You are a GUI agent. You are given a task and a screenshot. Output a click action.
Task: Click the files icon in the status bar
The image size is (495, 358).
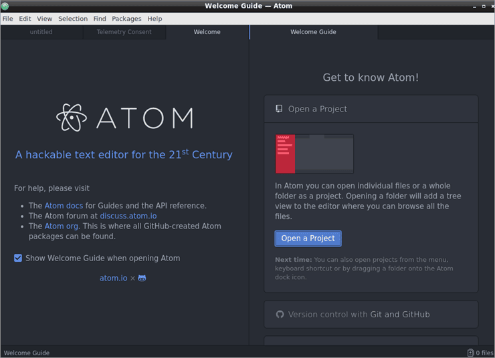[470, 353]
